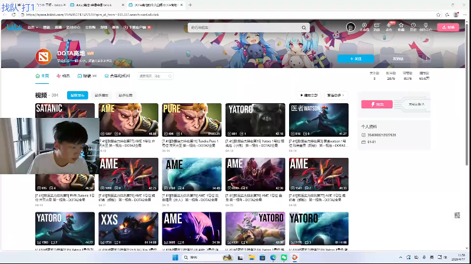Open second-row AME Morphling blue thumbnail
The height and width of the screenshot is (264, 471).
click(x=192, y=174)
